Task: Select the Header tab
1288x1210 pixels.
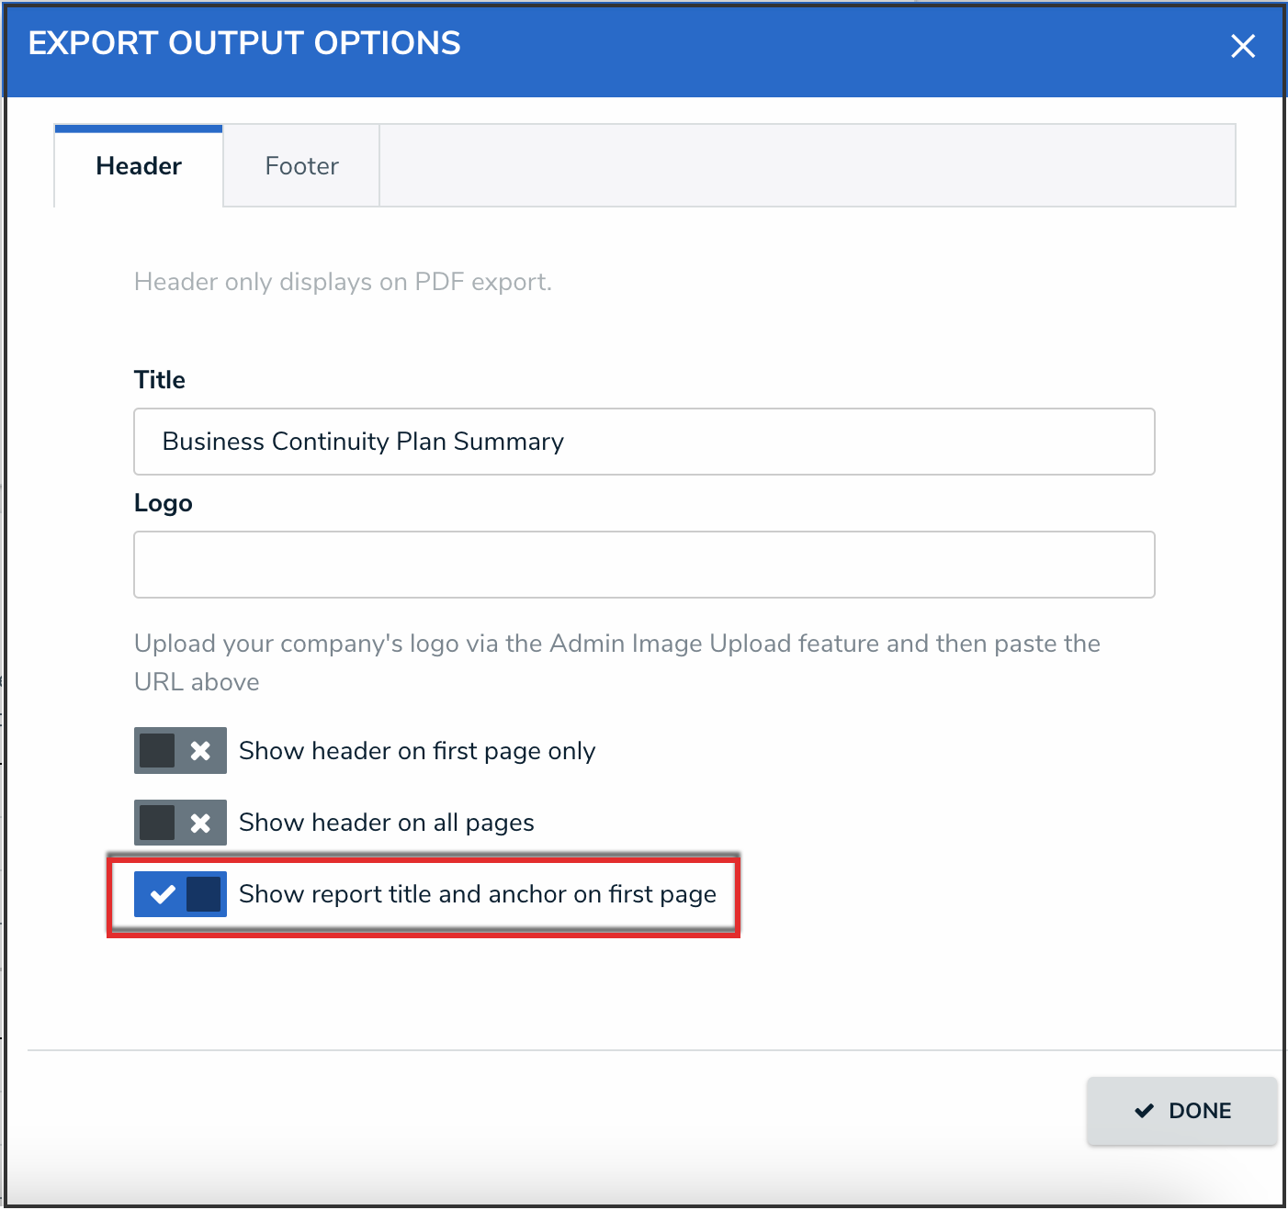Action: [x=139, y=166]
